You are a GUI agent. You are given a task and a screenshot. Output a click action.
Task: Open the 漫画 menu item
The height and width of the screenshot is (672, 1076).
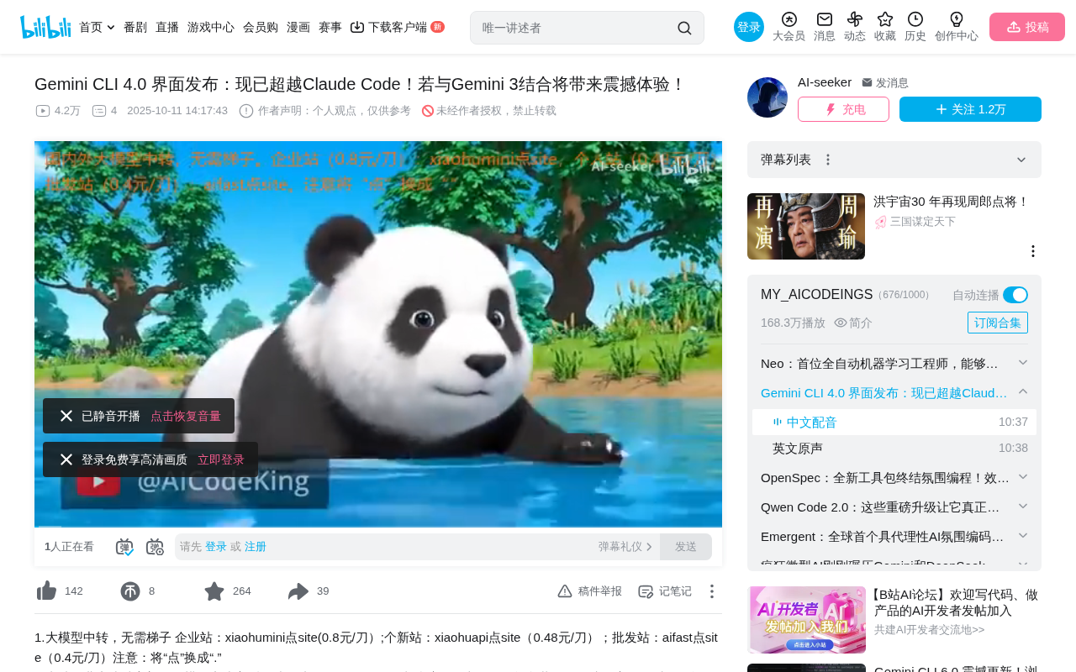tap(298, 28)
